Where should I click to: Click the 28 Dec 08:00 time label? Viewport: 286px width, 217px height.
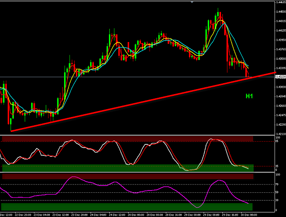point(155,215)
